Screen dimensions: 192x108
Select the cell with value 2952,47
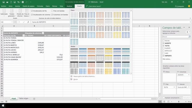point(34,50)
